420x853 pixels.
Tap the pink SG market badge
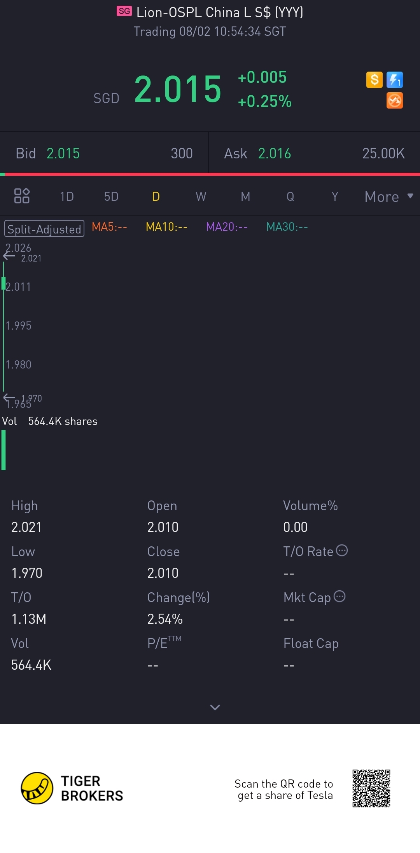tap(124, 11)
